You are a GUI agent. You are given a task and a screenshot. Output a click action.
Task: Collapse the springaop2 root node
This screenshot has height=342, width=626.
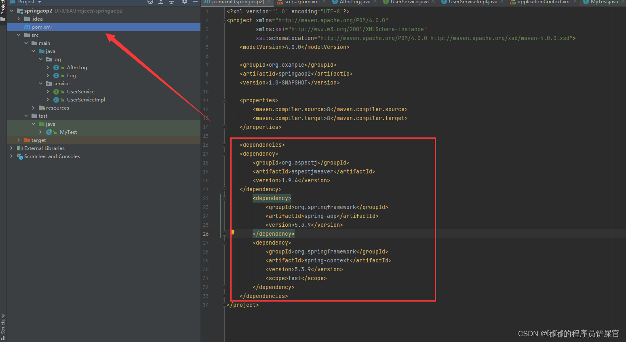point(11,11)
